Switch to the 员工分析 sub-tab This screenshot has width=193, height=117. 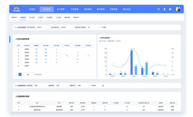pyautogui.click(x=32, y=17)
